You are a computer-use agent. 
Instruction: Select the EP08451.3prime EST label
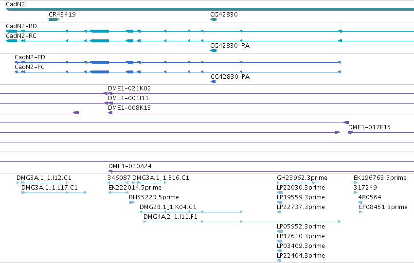tap(383, 207)
